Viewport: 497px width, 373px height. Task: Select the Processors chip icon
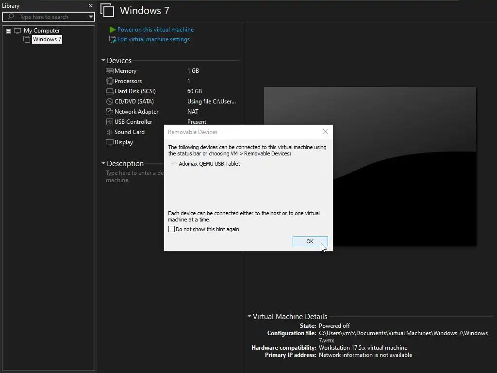(109, 81)
